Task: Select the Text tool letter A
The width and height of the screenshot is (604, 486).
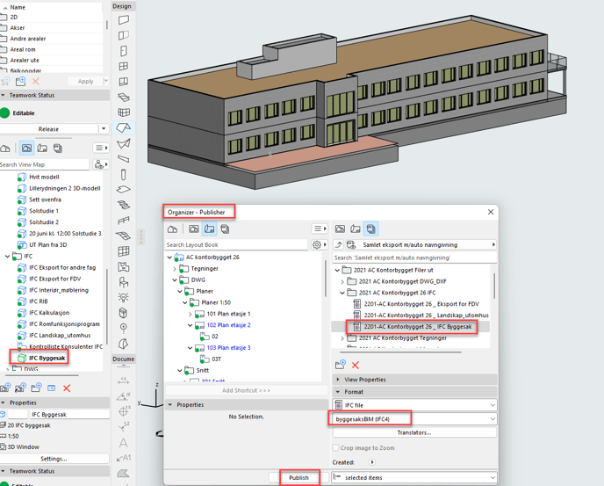Action: click(x=124, y=443)
